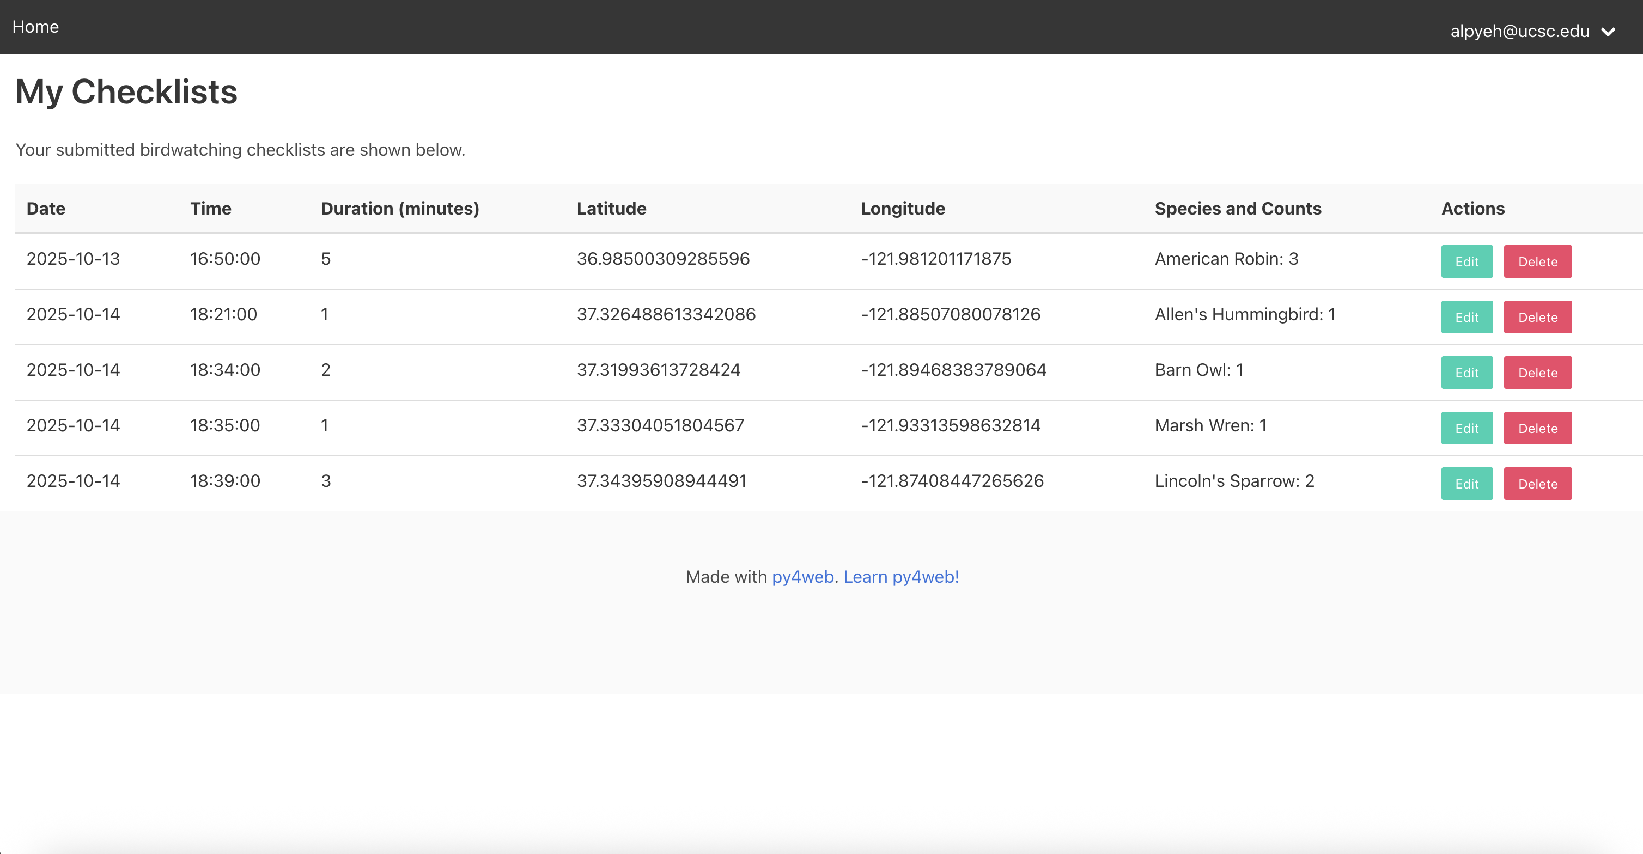Edit the Lincoln's Sparrow checklist
The image size is (1643, 854).
tap(1466, 484)
